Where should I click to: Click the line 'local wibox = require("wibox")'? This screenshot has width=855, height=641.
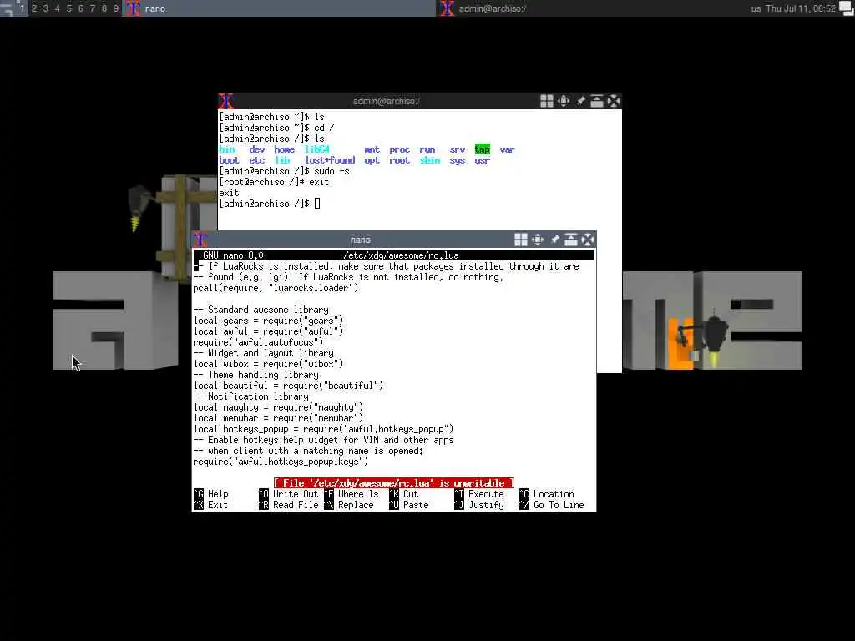coord(268,364)
